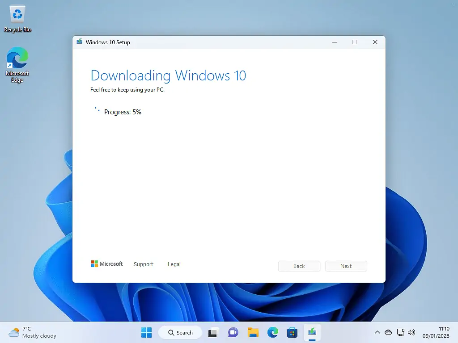
Task: Open Task View from the taskbar
Action: (x=212, y=332)
